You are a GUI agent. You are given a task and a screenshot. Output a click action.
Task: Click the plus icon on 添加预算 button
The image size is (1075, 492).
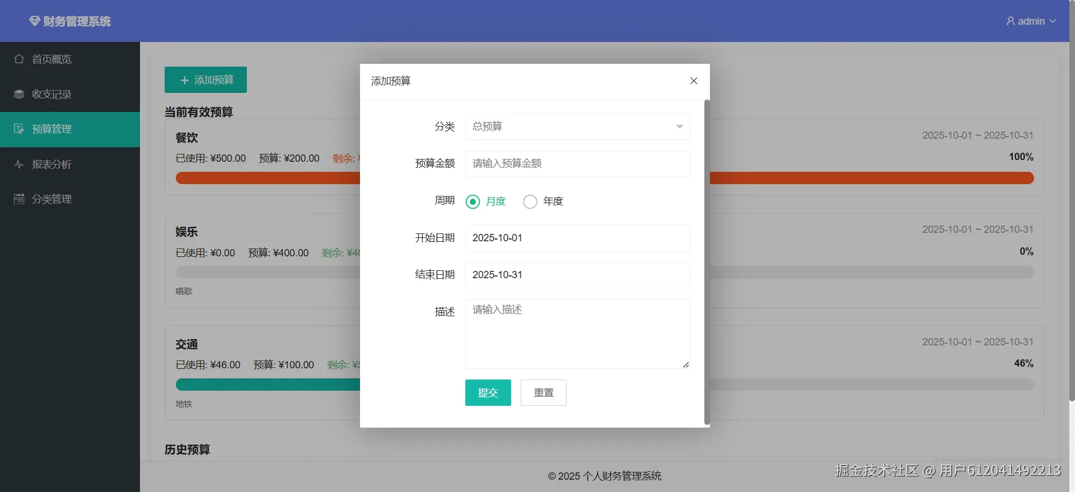(185, 80)
